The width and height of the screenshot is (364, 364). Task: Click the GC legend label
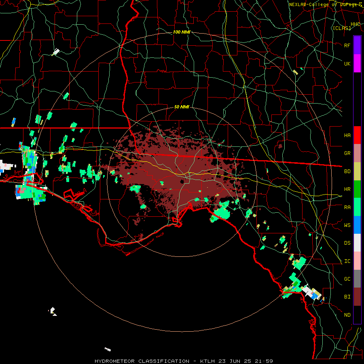pos(347,279)
